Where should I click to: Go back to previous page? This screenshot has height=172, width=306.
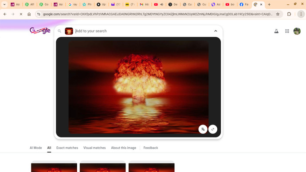(5, 14)
